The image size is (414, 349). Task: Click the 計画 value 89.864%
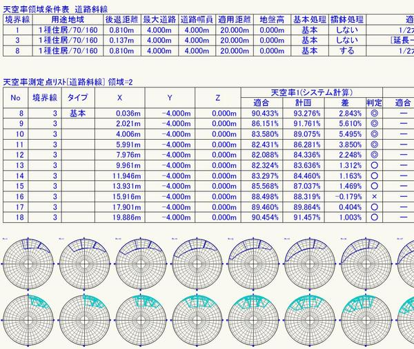(x=307, y=207)
